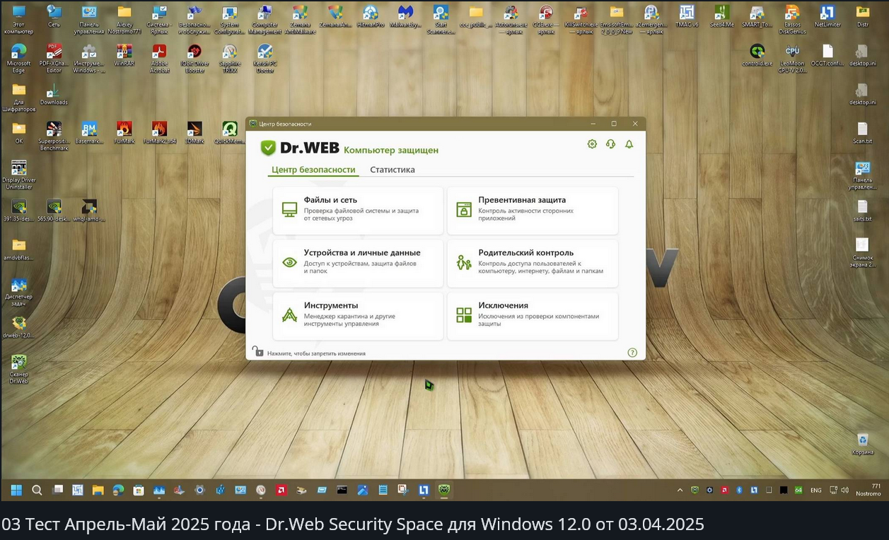Select Downloads shortcut on desktop
889x540 pixels.
pos(54,94)
